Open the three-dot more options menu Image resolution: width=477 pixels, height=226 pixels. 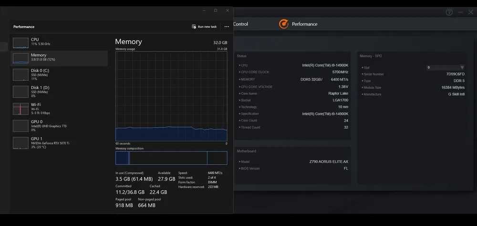click(x=226, y=27)
